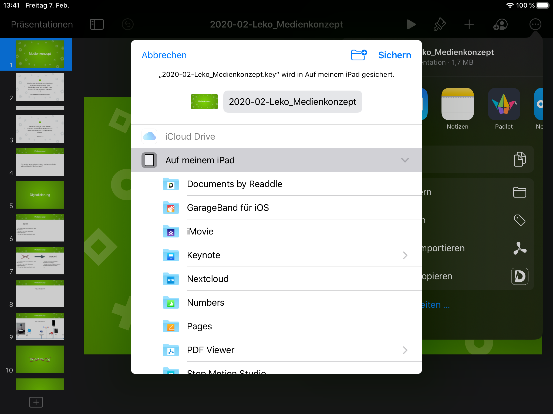Select slide 7 thumbnail
Viewport: 553px width, 414px height.
click(40, 261)
